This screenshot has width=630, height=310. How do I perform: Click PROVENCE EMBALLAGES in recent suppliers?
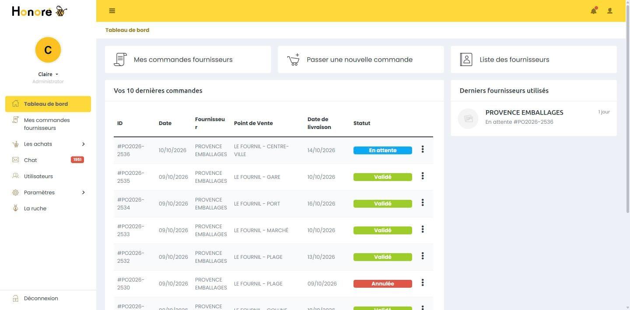[x=524, y=112]
